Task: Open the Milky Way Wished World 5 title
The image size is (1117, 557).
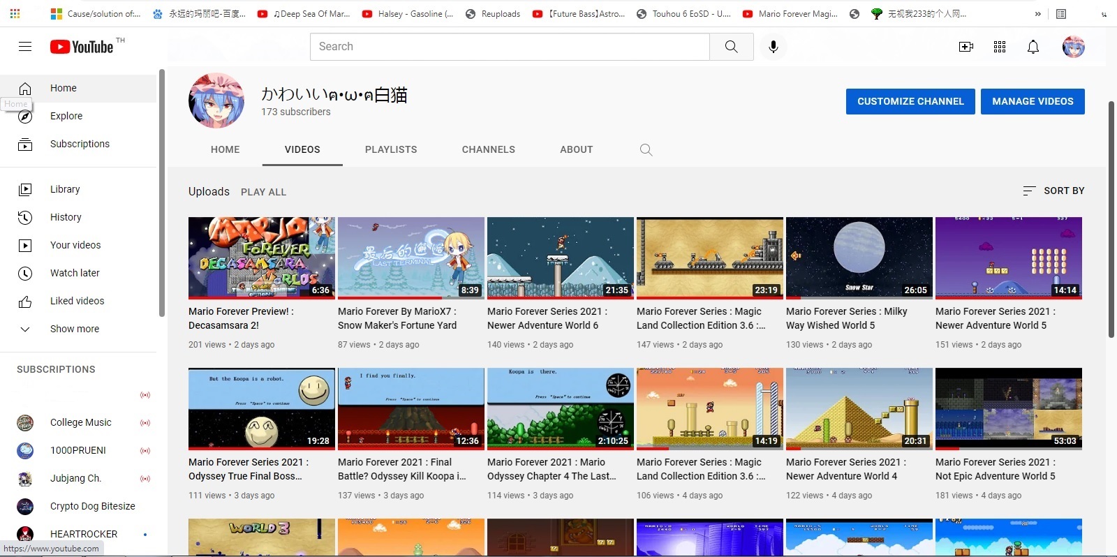Action: click(847, 318)
